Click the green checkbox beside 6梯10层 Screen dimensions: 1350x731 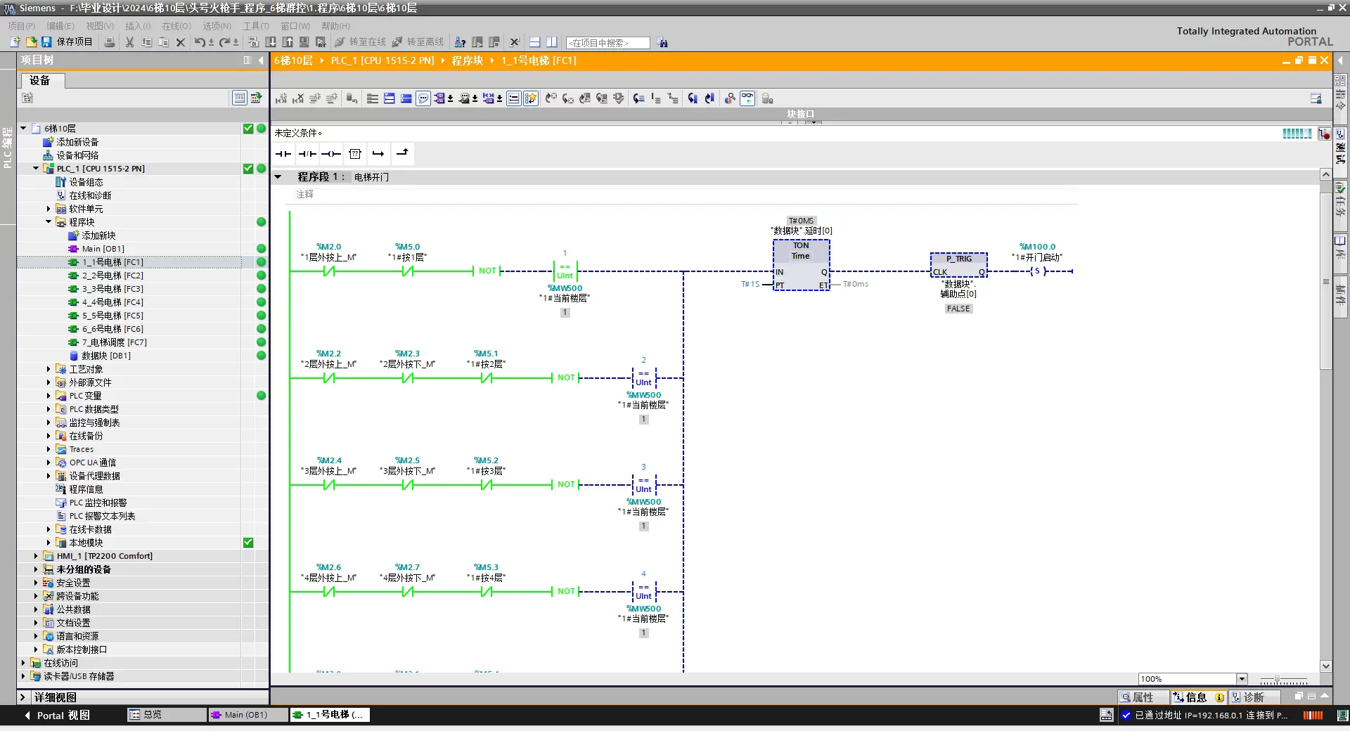click(x=248, y=129)
